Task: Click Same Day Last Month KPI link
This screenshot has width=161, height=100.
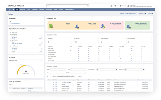Action: pyautogui.click(x=17, y=44)
